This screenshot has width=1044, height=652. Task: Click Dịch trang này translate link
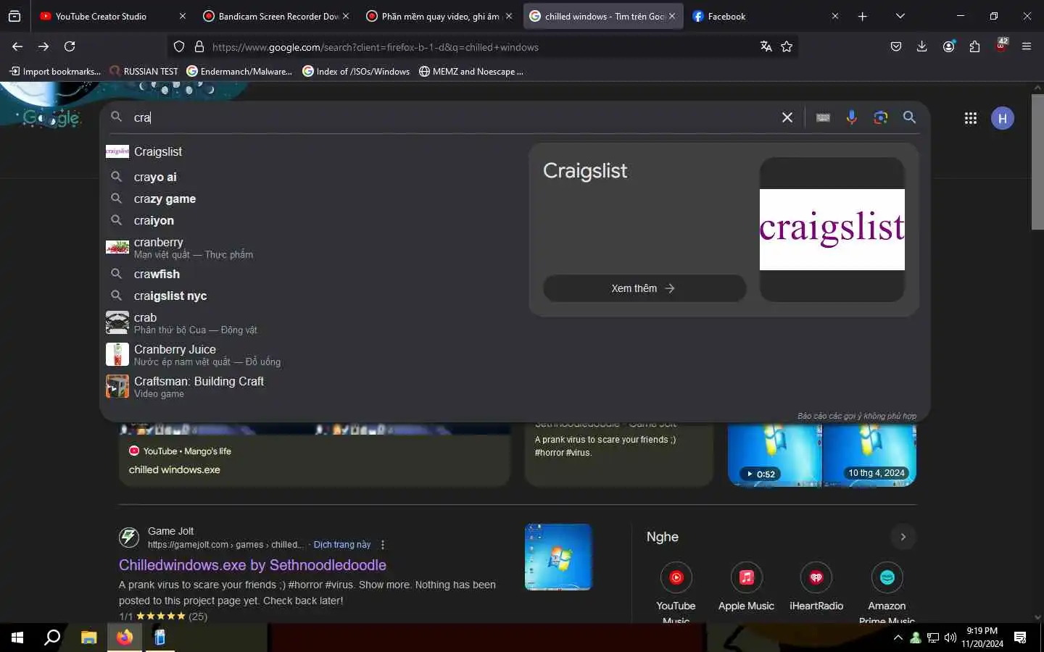coord(342,545)
